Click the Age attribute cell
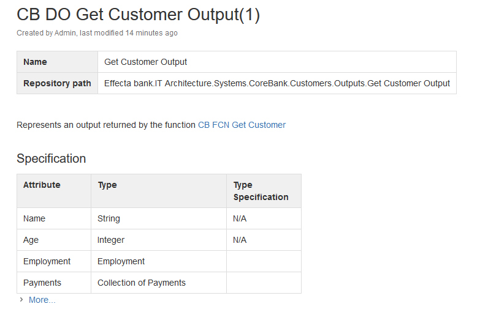This screenshot has width=480, height=312. point(54,240)
